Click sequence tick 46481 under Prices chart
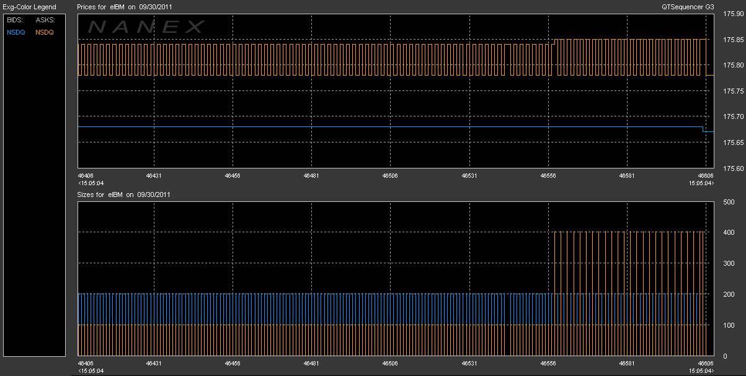Viewport: 746px width, 376px height. tap(311, 176)
